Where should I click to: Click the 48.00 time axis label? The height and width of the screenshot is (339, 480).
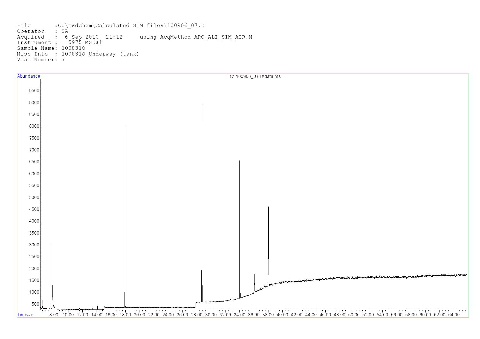point(339,315)
